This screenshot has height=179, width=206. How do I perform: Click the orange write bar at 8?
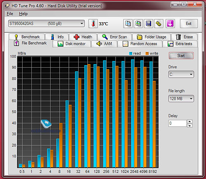click(61, 145)
